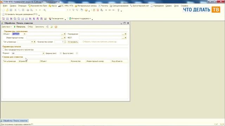
Task: Click the Код объекта column header
Action: pos(120,61)
